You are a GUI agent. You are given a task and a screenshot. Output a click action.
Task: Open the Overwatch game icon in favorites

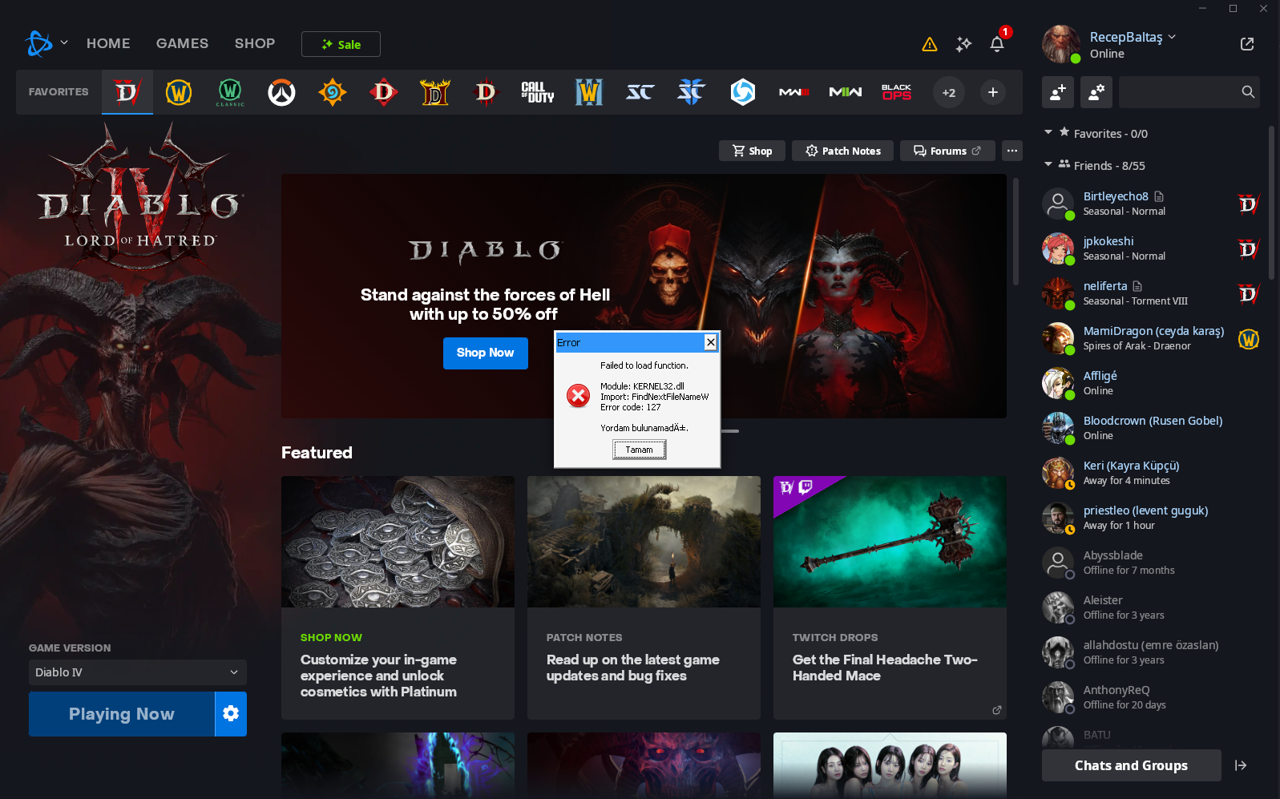click(x=281, y=92)
